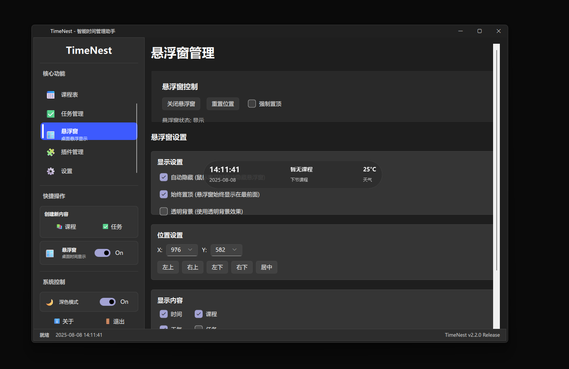Screen dimensions: 569x369
Task: Toggle the 深色模式 switch
Action: coord(108,302)
